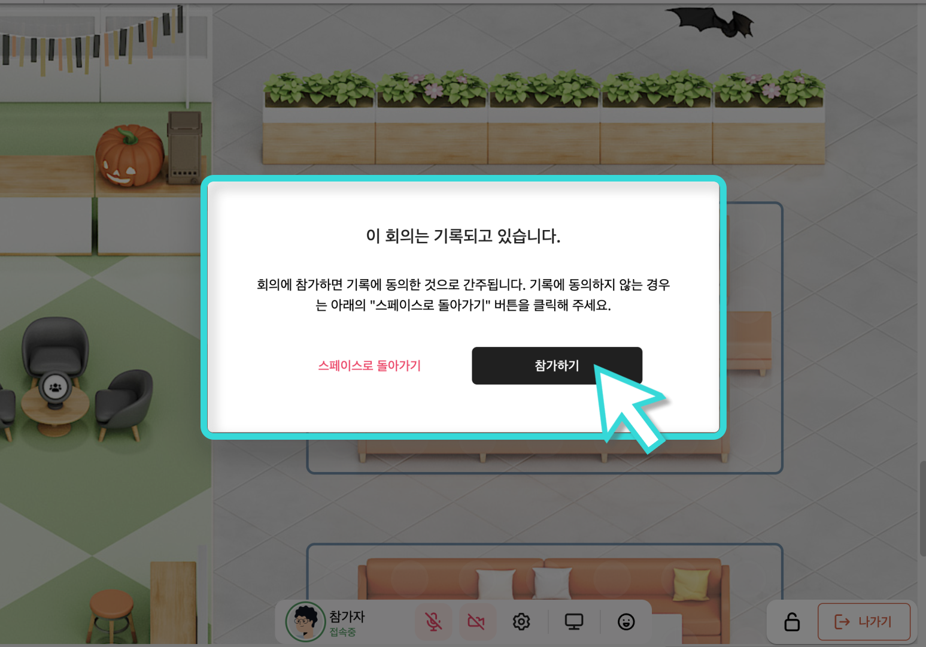This screenshot has width=926, height=647.
Task: Click the group icon on round table
Action: coord(56,388)
